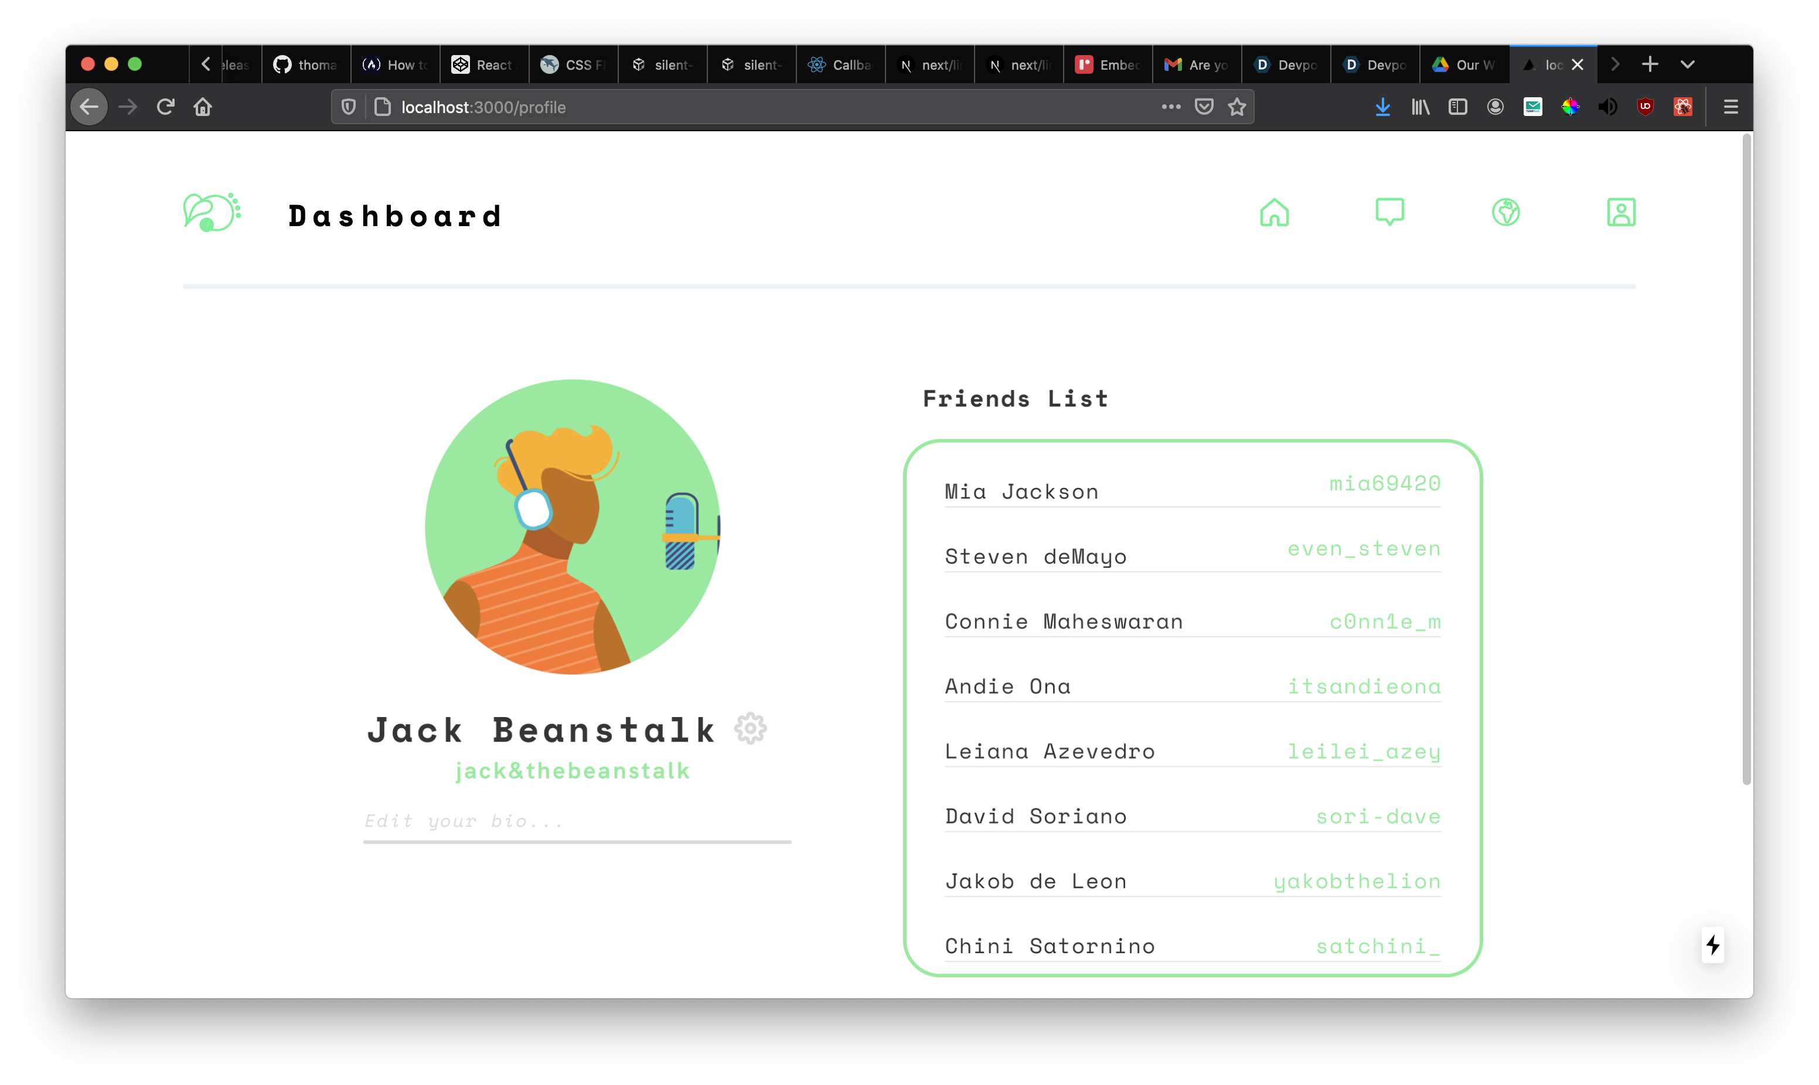Click settings gear next to Jack Beanstalk
The width and height of the screenshot is (1819, 1085).
pyautogui.click(x=750, y=729)
